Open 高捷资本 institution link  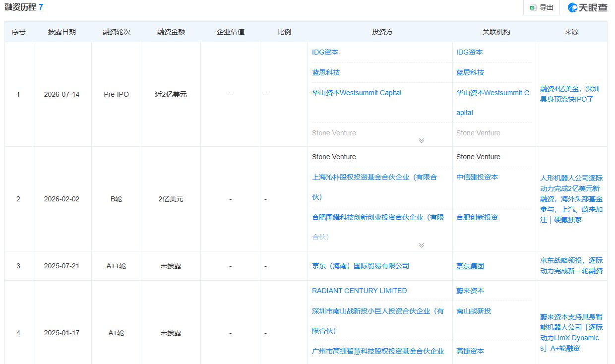tap(470, 351)
